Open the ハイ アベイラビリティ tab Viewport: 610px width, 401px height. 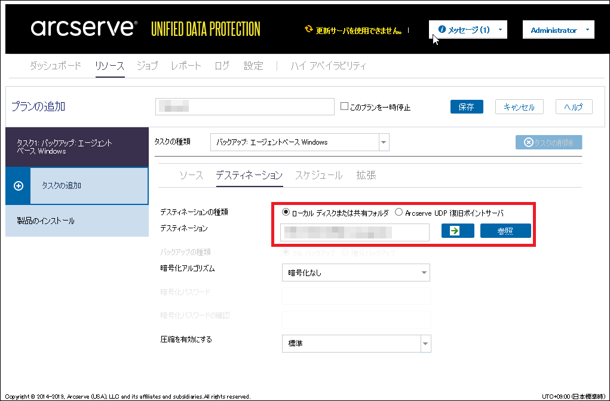pyautogui.click(x=329, y=65)
